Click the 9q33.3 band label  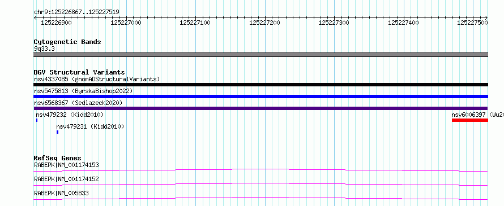(44, 49)
